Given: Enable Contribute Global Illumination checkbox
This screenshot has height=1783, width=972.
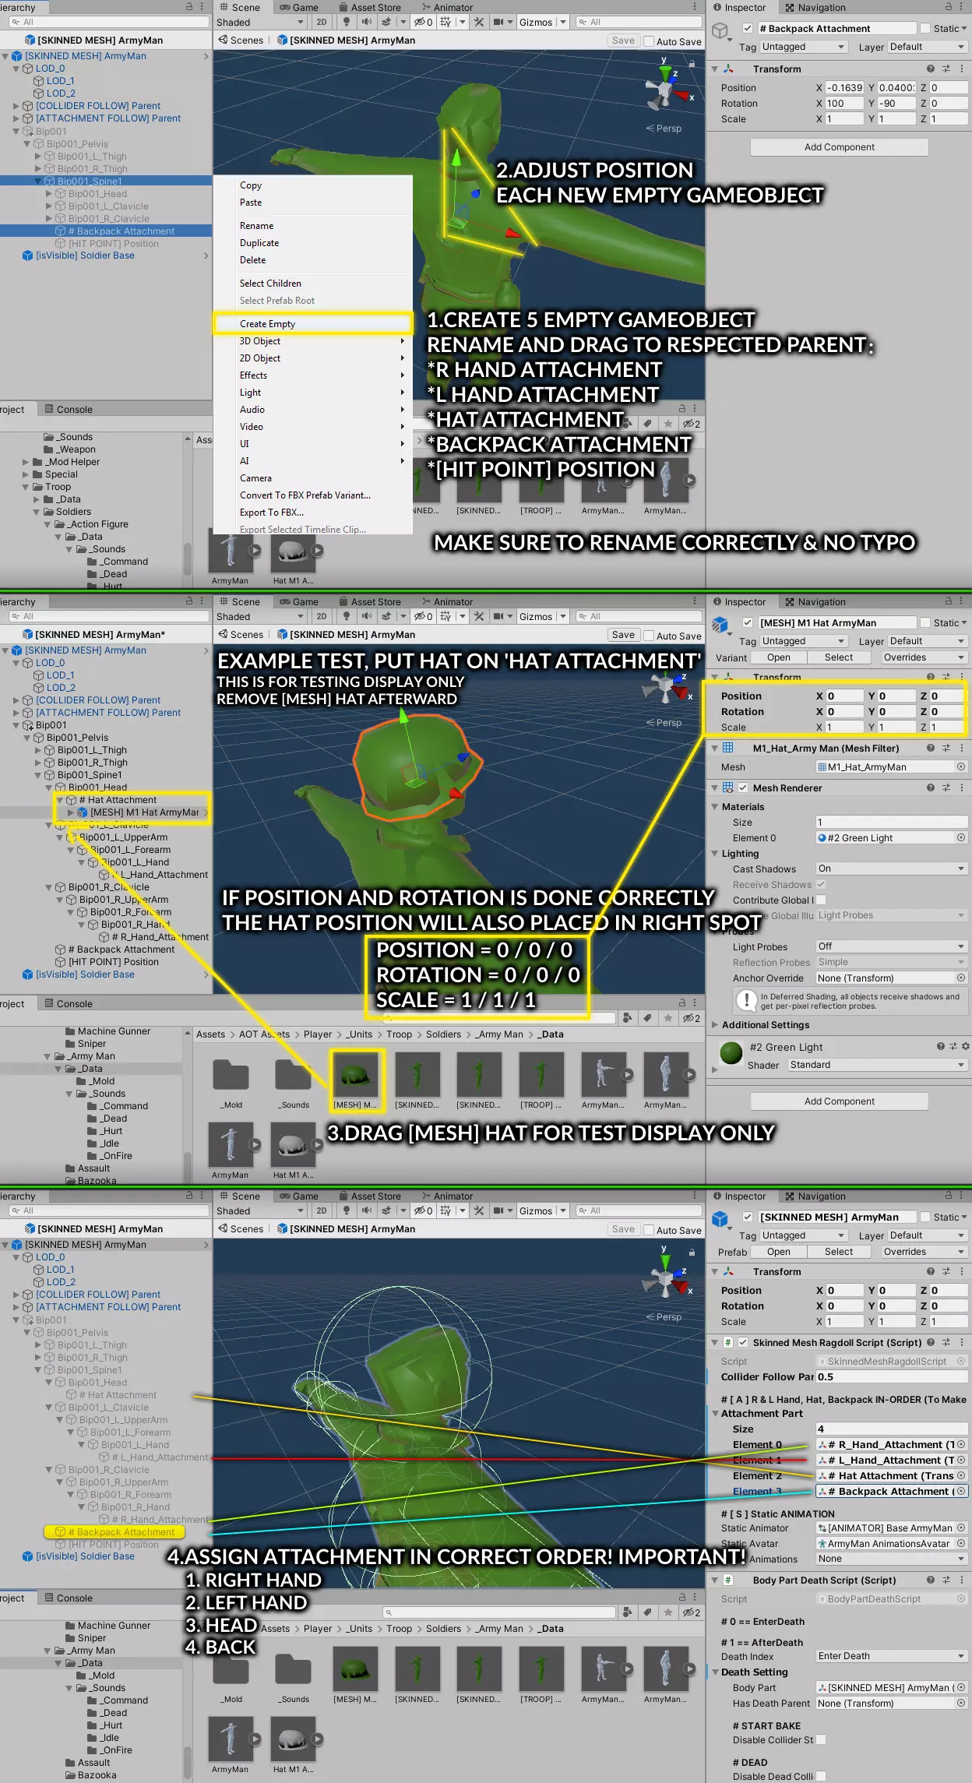Looking at the screenshot, I should (x=821, y=900).
